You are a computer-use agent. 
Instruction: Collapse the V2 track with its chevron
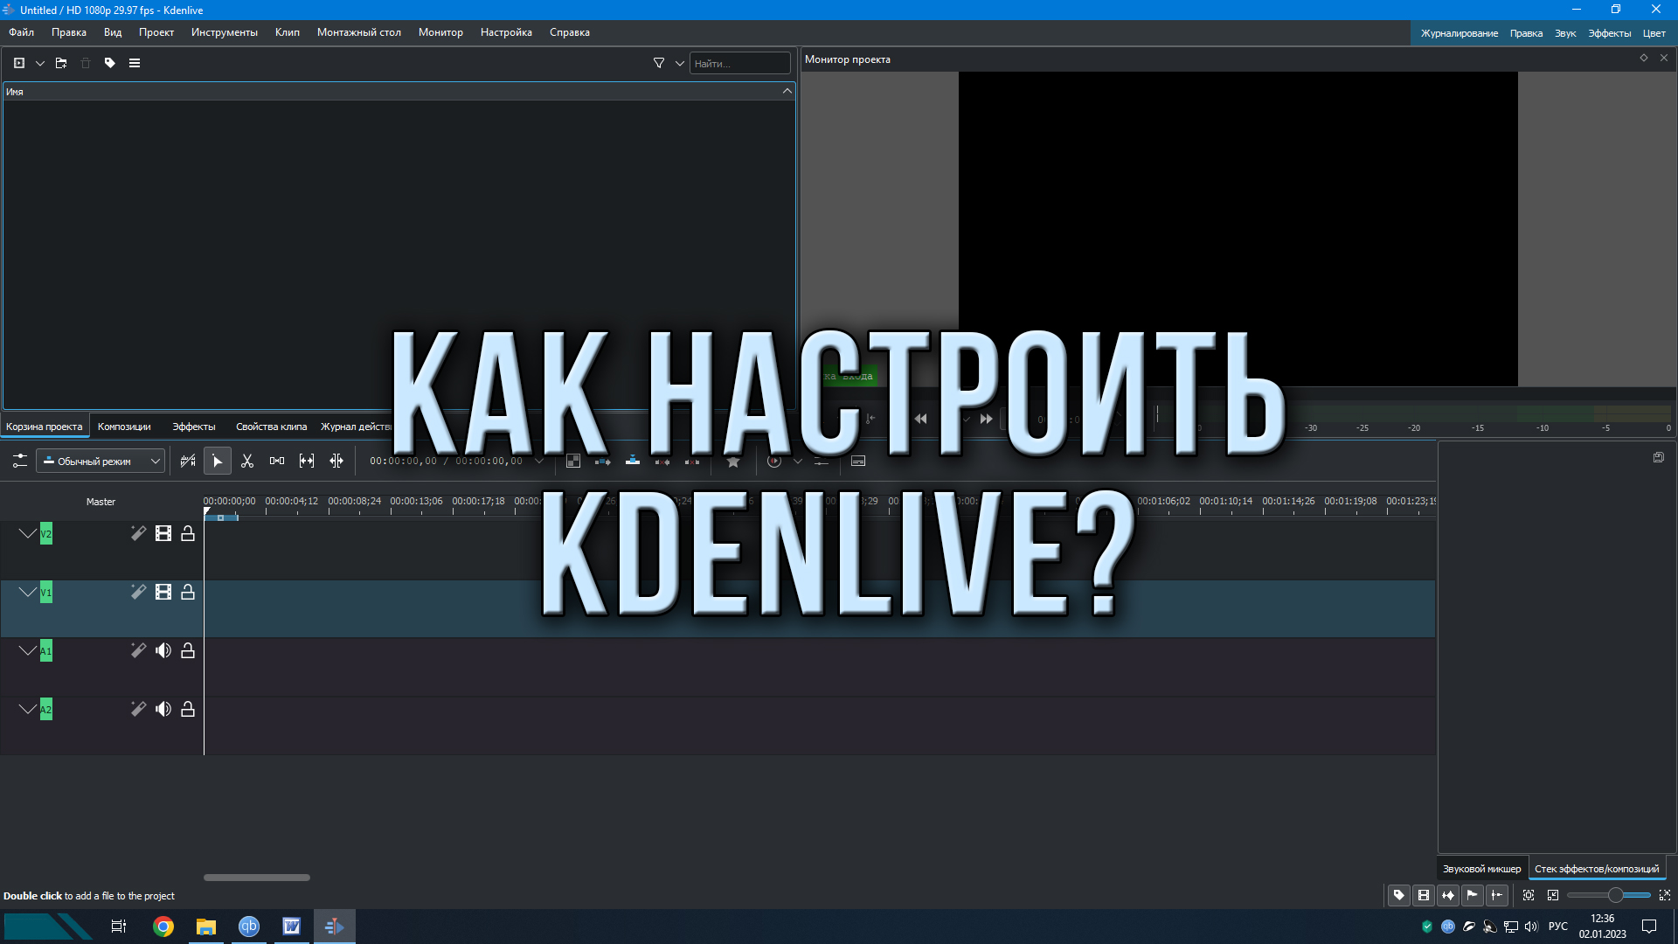click(x=25, y=533)
